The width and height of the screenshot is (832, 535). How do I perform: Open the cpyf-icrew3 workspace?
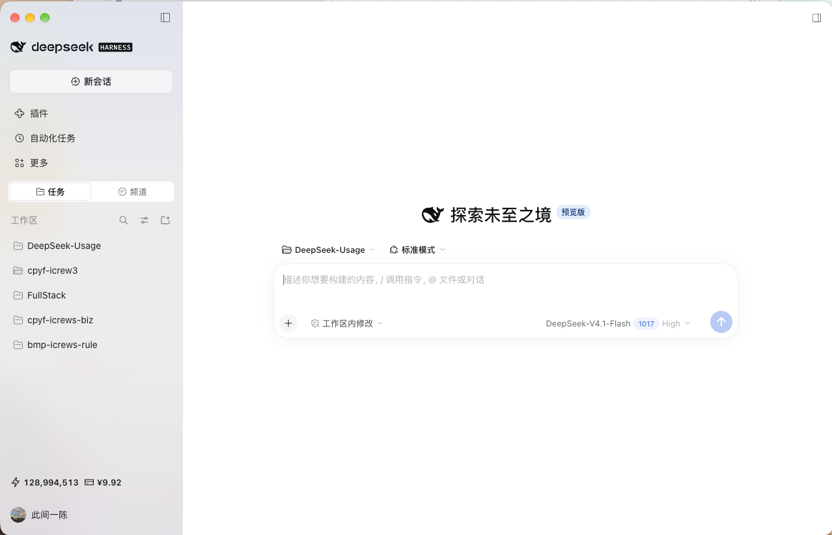coord(91,270)
